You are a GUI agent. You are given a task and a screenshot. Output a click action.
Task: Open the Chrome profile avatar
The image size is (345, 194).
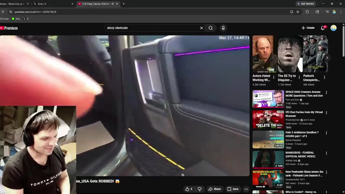click(334, 12)
